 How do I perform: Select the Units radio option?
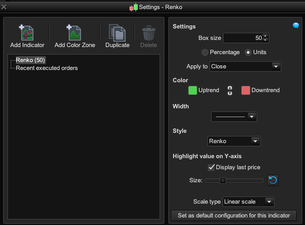[248, 52]
